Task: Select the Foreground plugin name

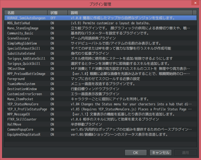Action: (x=16, y=79)
